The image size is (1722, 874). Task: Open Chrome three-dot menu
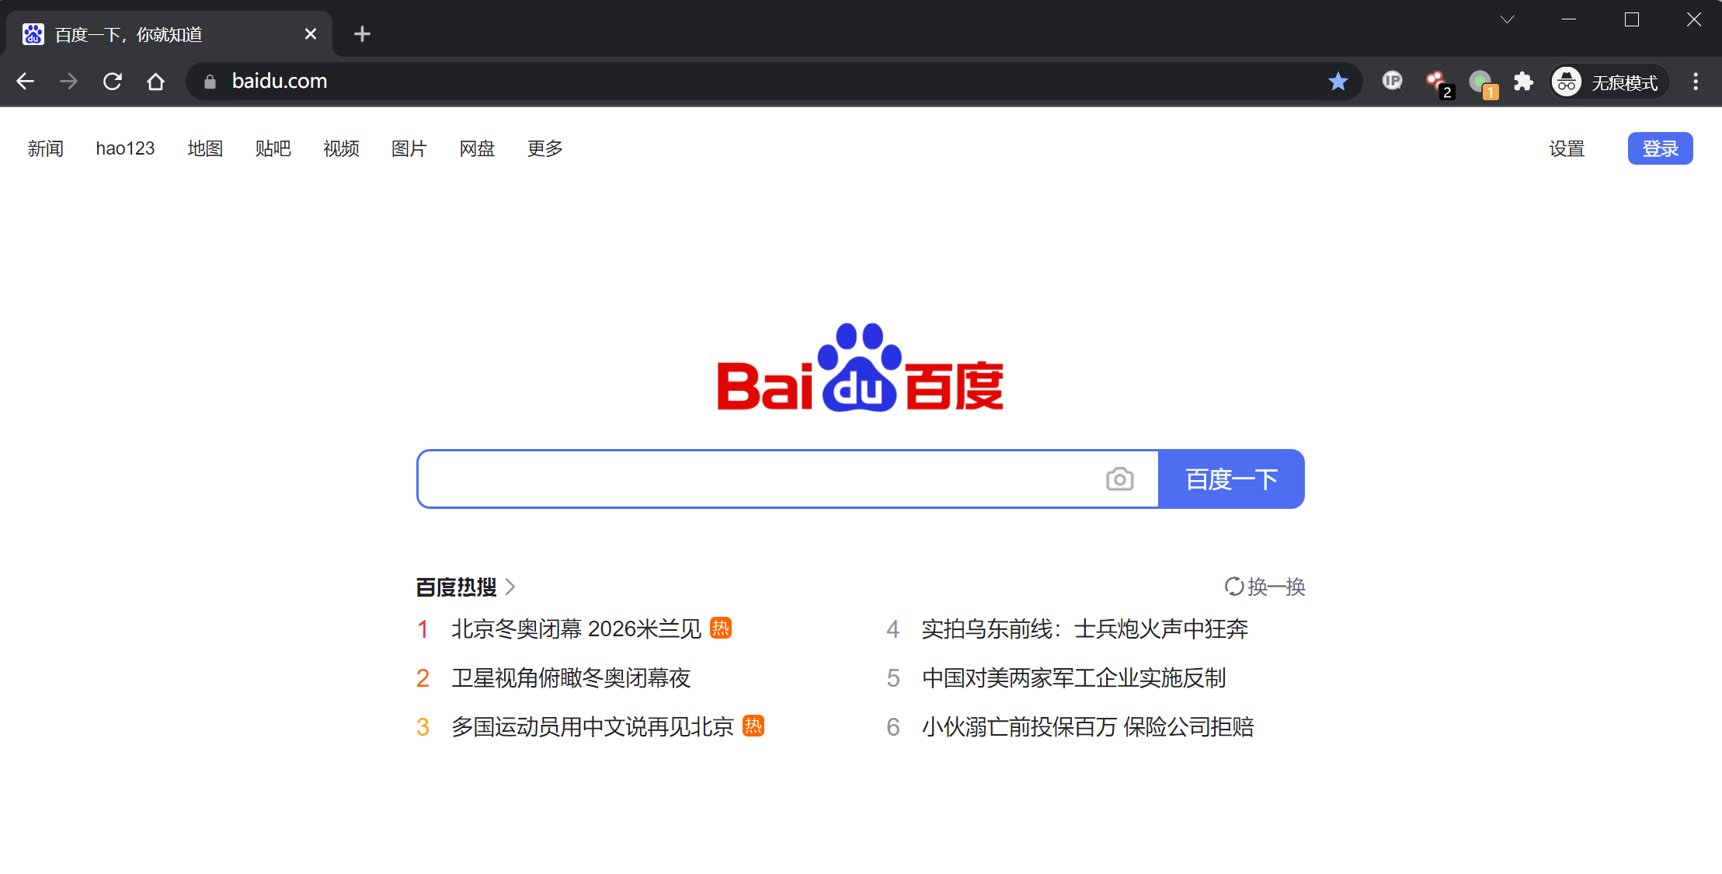1696,82
